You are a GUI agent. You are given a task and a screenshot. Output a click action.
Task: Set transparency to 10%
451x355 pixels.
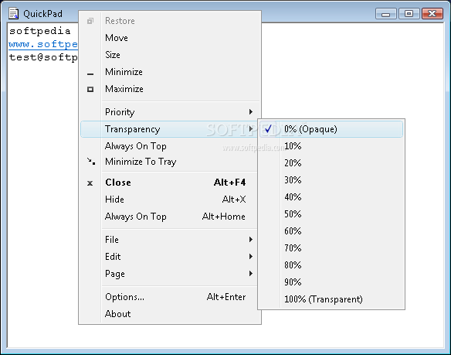tap(331, 146)
